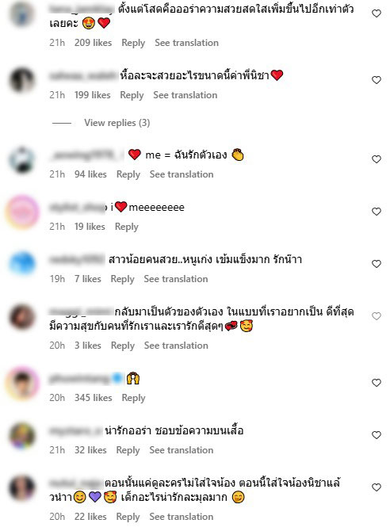Like the comment with 7 likes
Screen dimensions: 390x531
[377, 264]
